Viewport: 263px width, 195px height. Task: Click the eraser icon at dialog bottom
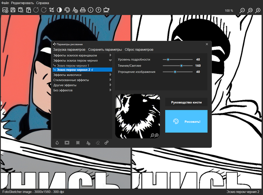coord(97,143)
